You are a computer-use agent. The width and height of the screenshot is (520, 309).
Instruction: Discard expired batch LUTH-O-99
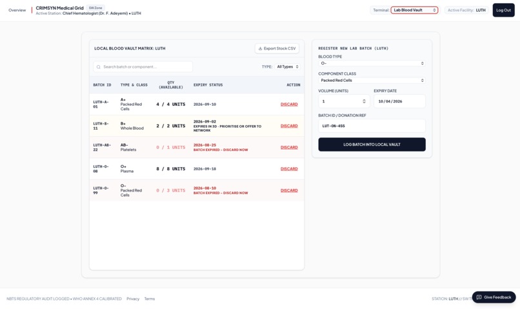(x=289, y=191)
